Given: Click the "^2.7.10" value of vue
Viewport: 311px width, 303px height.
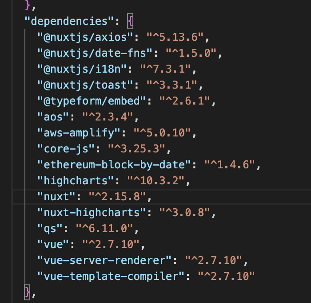Looking at the screenshot, I should (111, 245).
